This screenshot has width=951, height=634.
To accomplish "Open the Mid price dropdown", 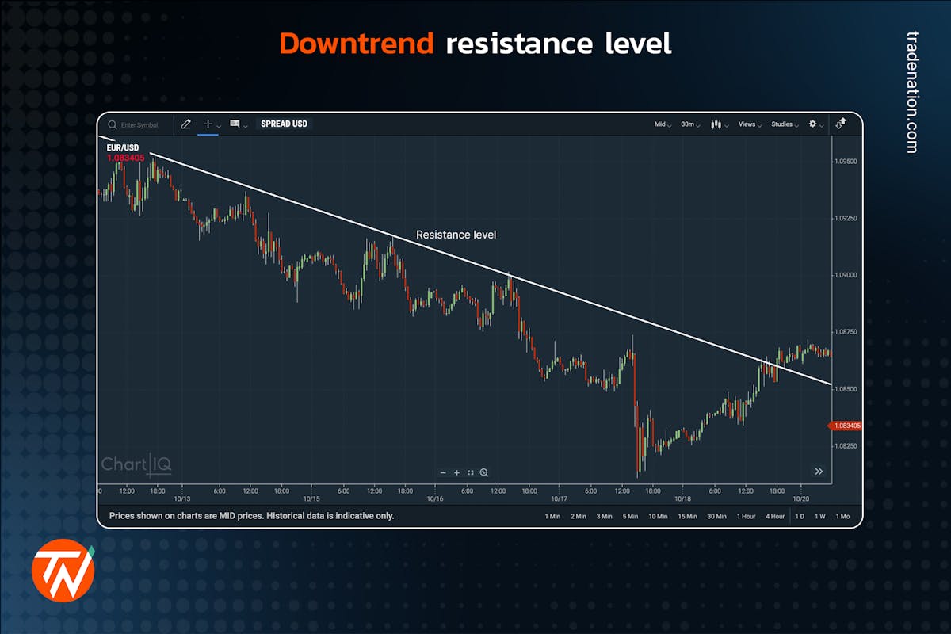I will pos(660,124).
